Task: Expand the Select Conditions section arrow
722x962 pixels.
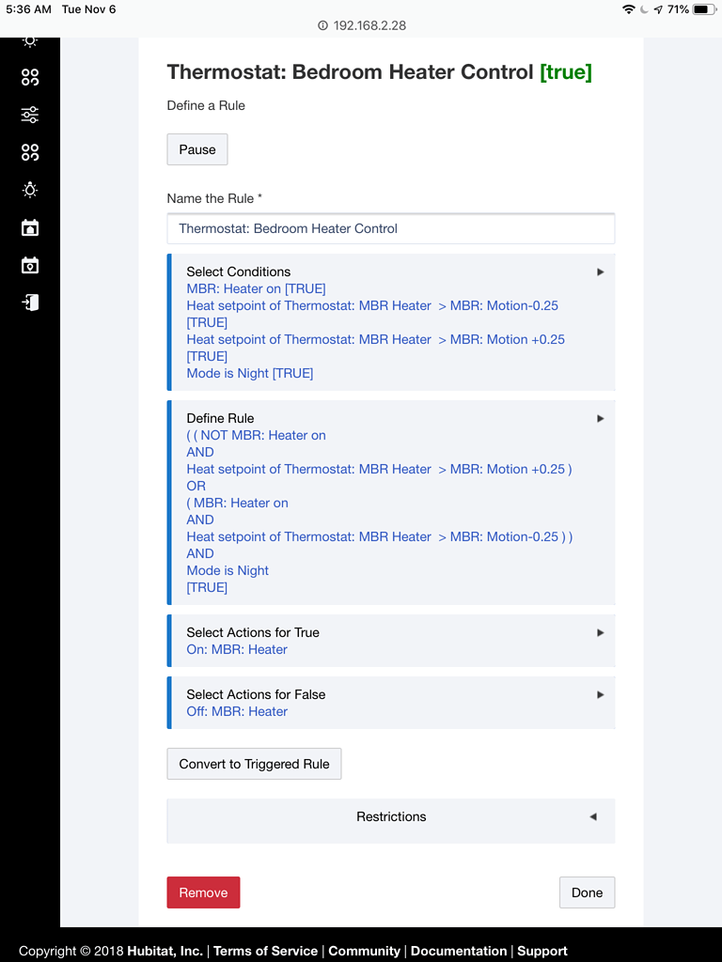Action: coord(601,272)
